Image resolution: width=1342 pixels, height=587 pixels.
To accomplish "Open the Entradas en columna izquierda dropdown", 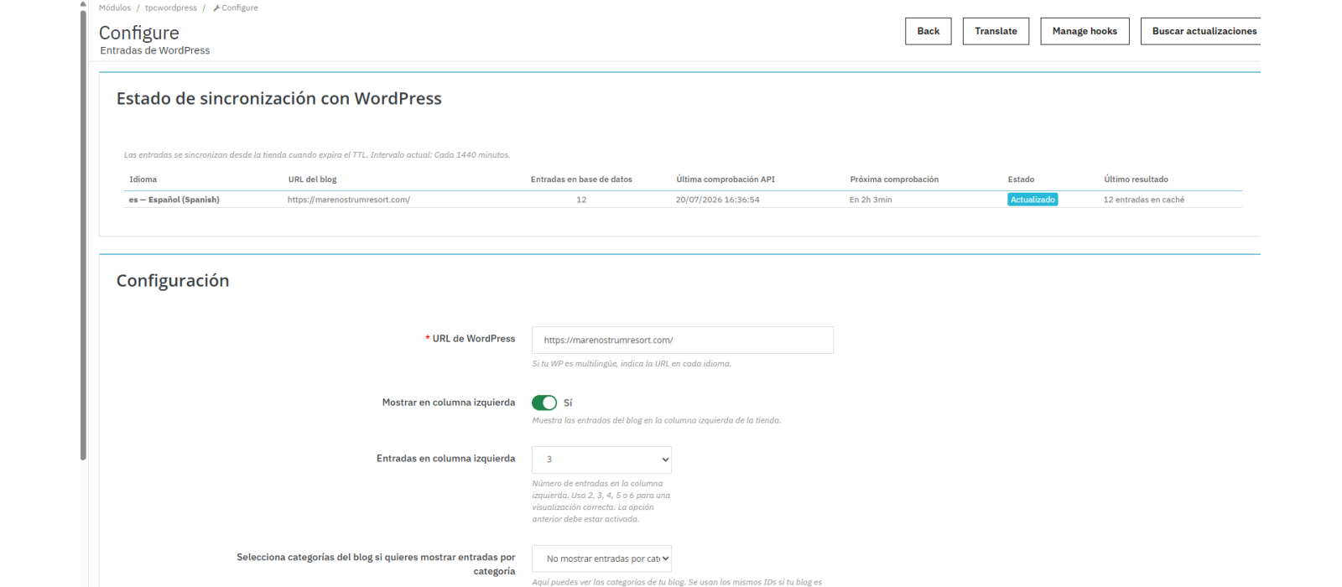I will point(601,460).
